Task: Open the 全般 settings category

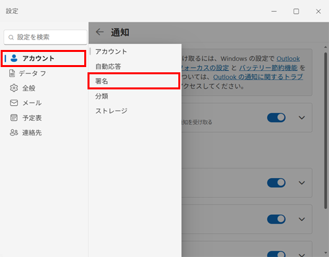Action: (x=44, y=88)
